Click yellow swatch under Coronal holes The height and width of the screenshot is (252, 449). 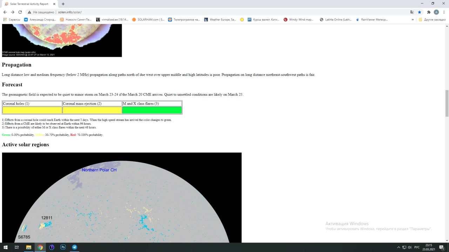pos(32,110)
